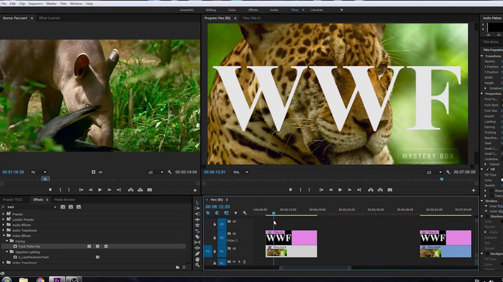The image size is (503, 282).
Task: Mute the A1 audio track
Action: 234,262
